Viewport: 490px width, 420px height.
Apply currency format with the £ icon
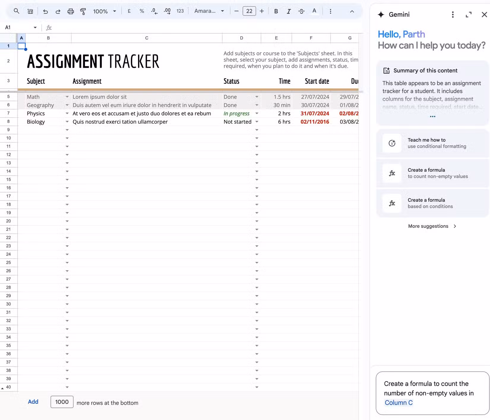[x=129, y=11]
